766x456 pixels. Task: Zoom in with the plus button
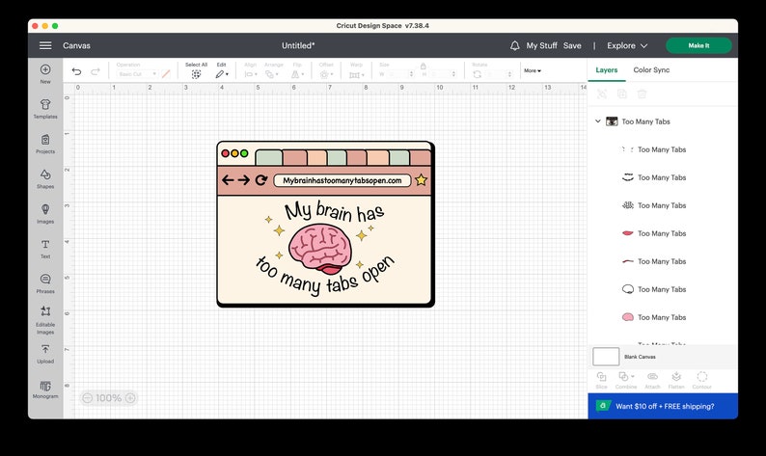click(x=130, y=398)
